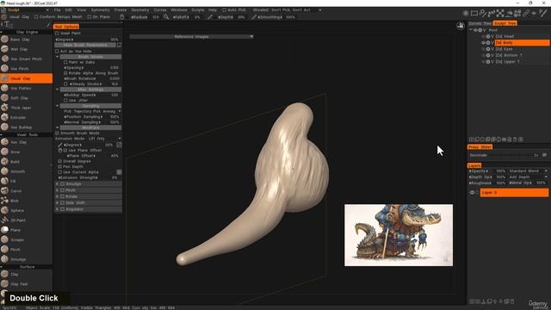Toggle Layer 0 visibility eye
Screen dimensions: 551x310
[472, 193]
